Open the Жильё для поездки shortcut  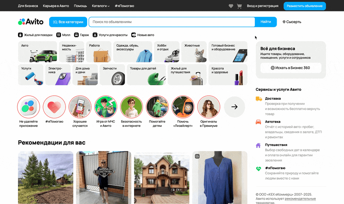35,35
